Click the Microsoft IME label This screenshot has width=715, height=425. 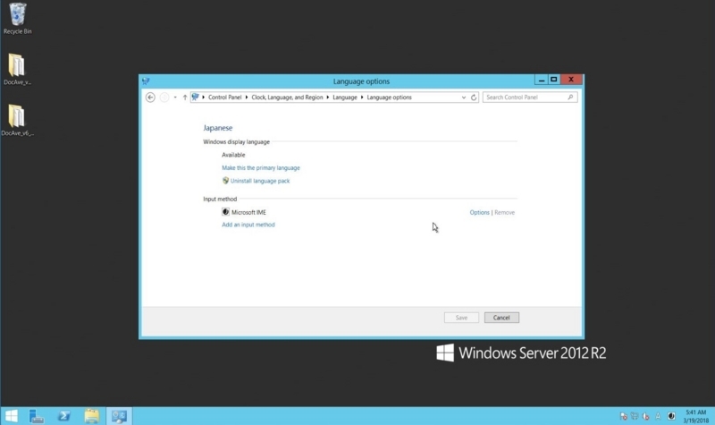tap(248, 212)
